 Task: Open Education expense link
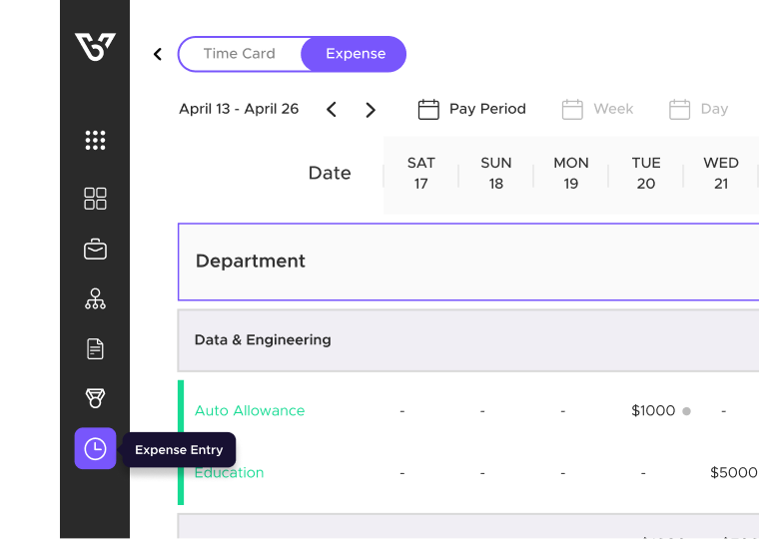pyautogui.click(x=230, y=473)
